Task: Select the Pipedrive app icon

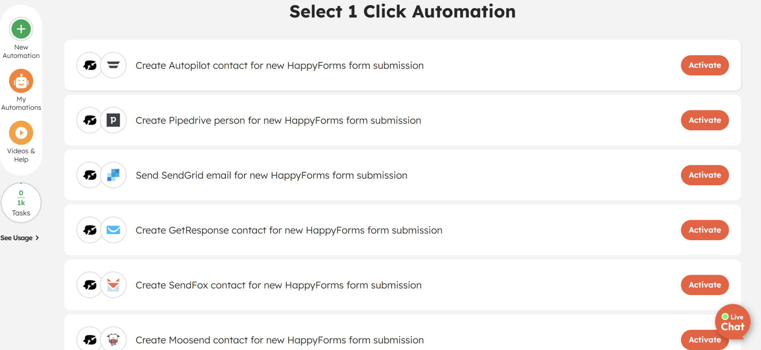Action: pos(113,120)
